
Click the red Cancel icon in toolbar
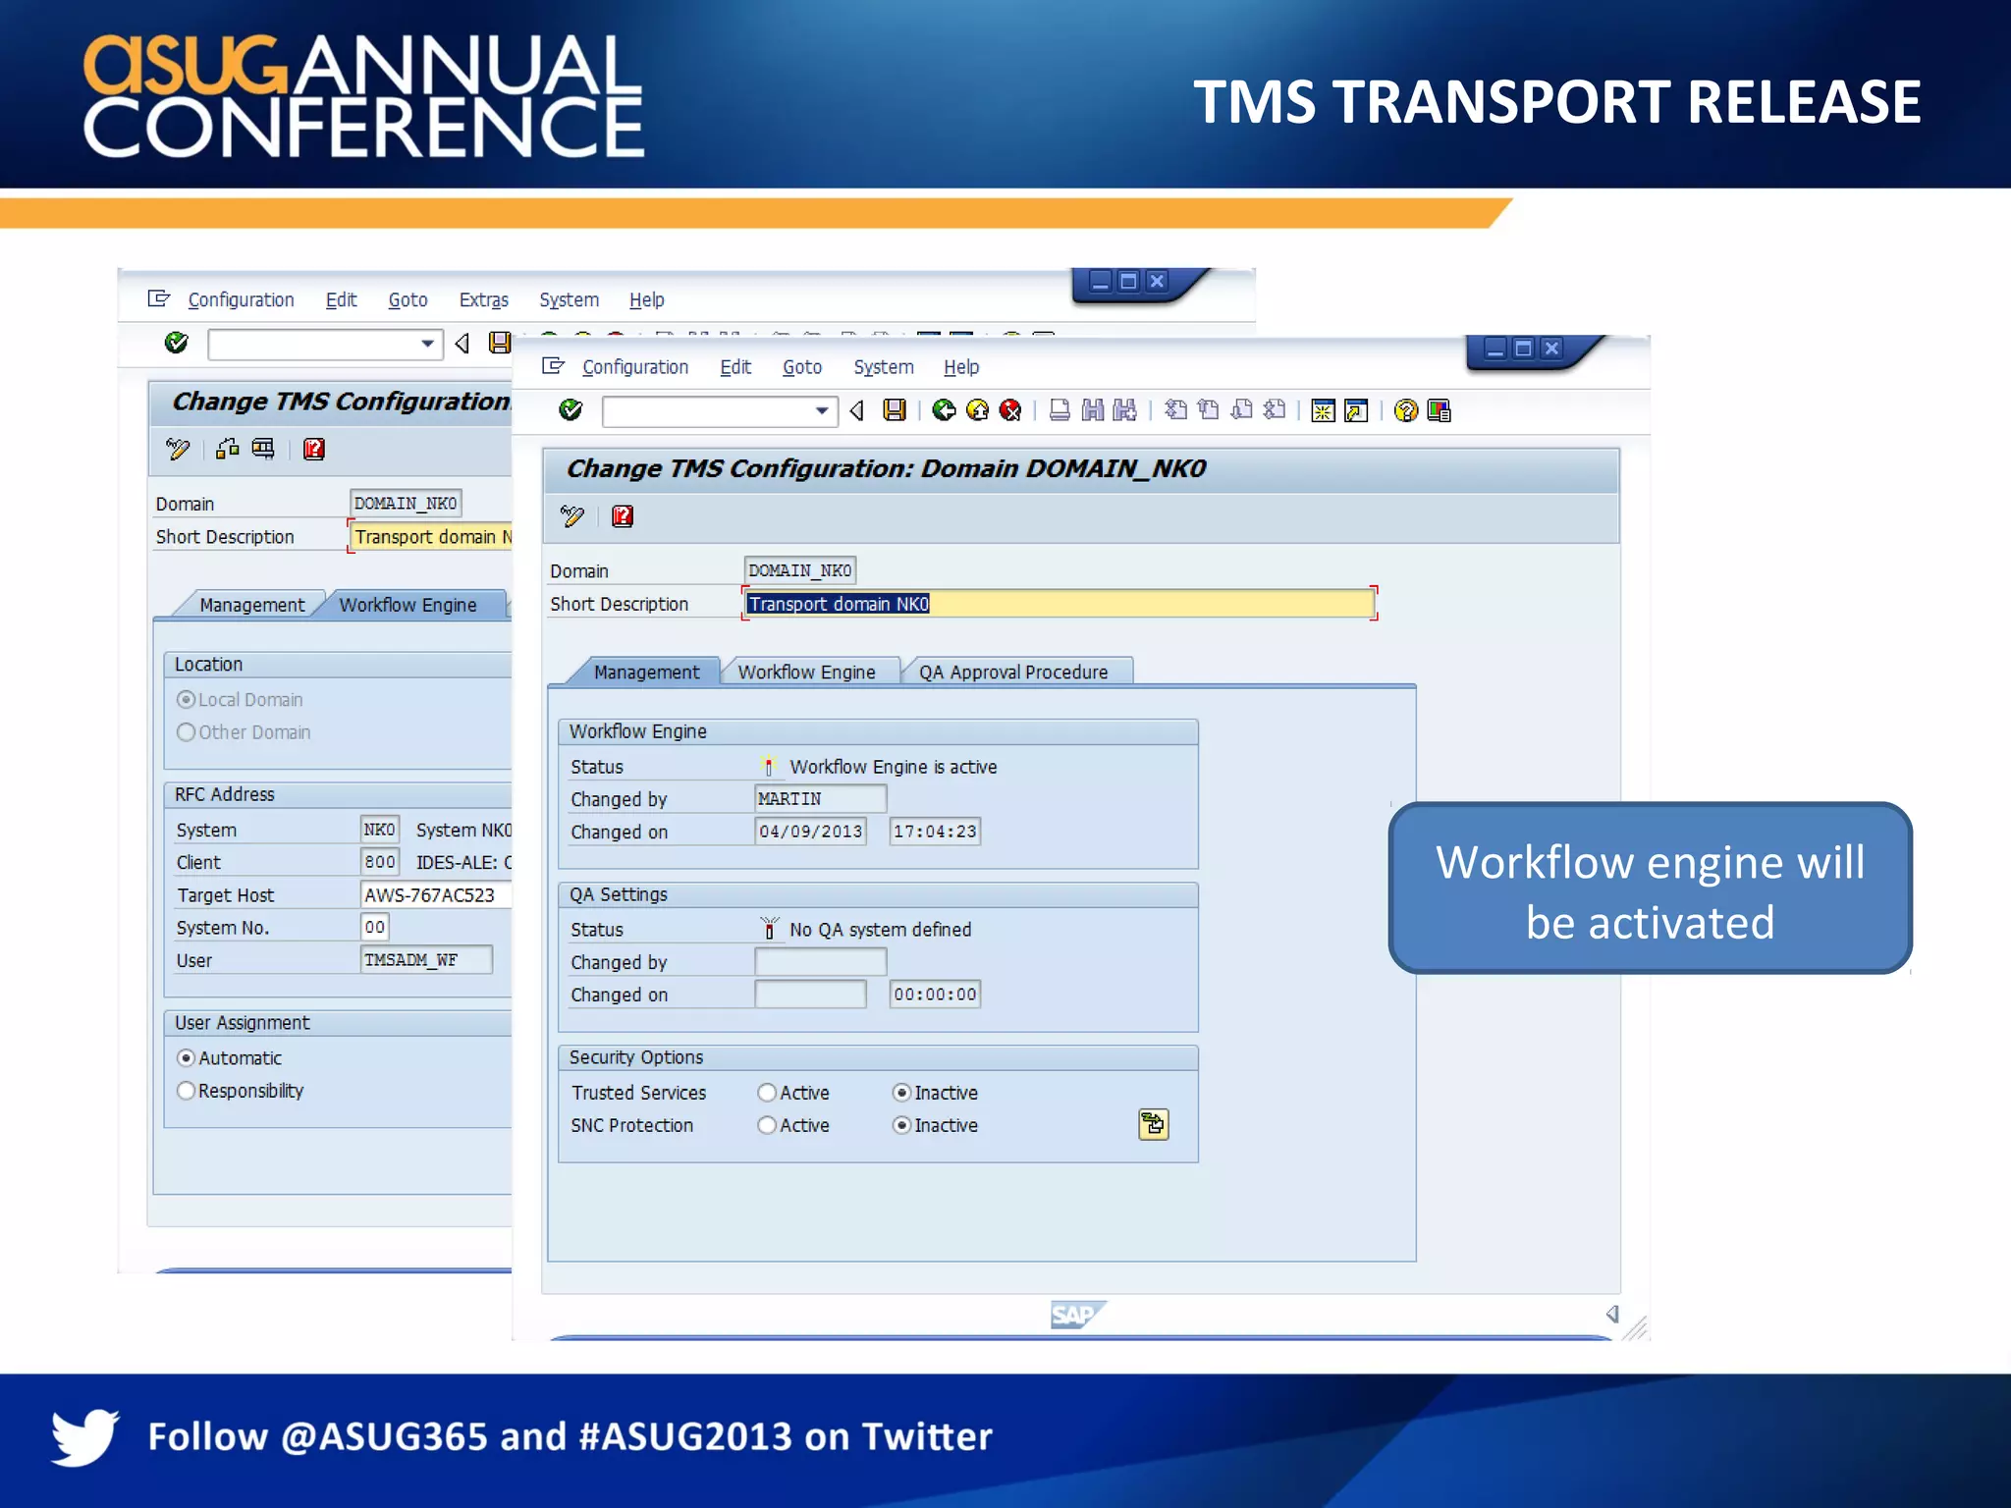(1010, 409)
